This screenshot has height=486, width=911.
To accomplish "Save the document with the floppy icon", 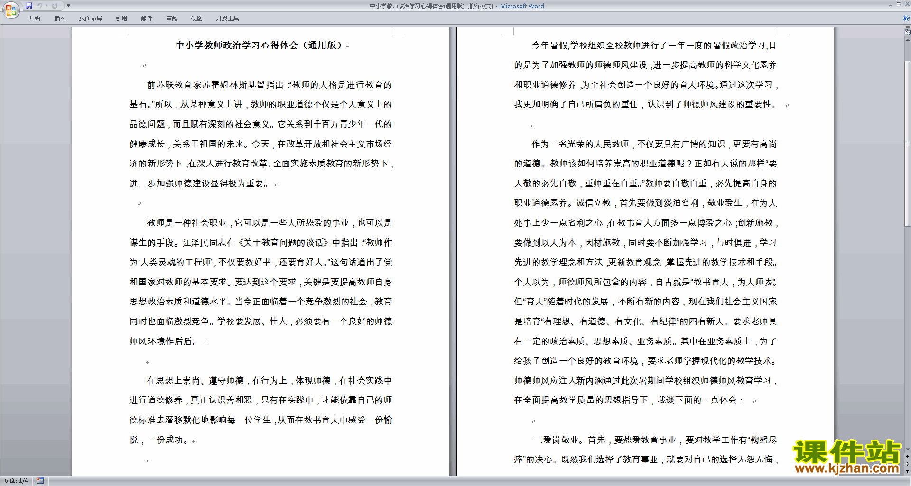I will pyautogui.click(x=29, y=6).
